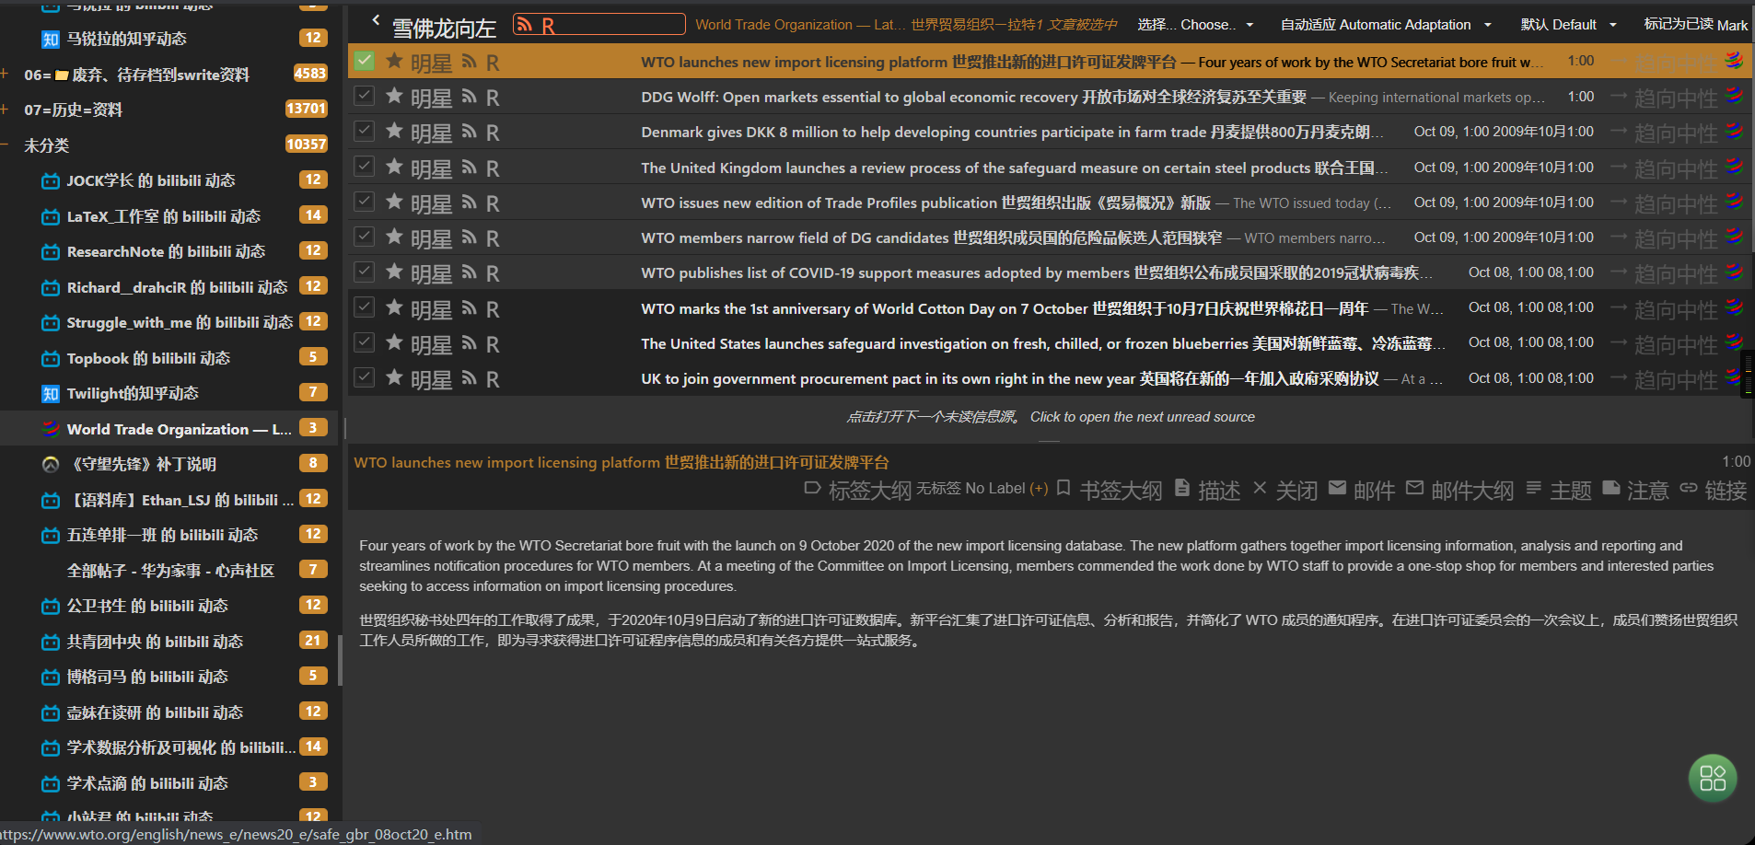Close the article with the 关闭 X icon
Image resolution: width=1755 pixels, height=845 pixels.
(1260, 489)
